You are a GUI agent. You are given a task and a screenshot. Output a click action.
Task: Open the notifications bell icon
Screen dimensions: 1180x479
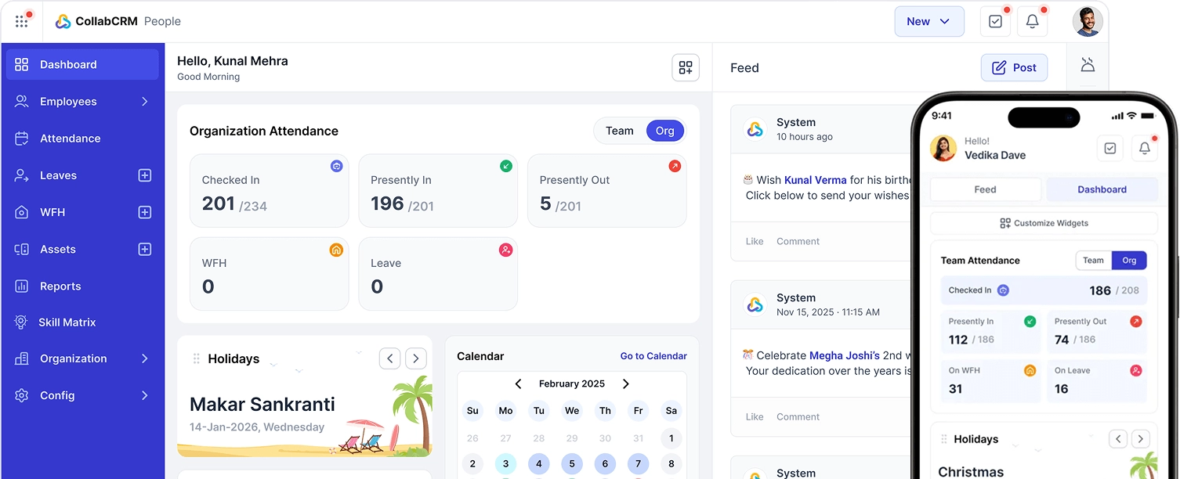click(1032, 21)
